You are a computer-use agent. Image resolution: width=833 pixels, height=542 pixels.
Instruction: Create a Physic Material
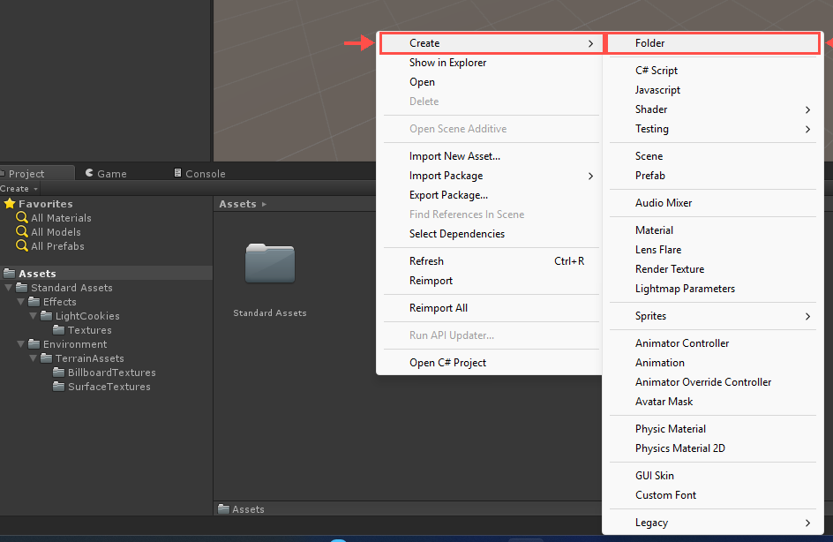click(712, 429)
